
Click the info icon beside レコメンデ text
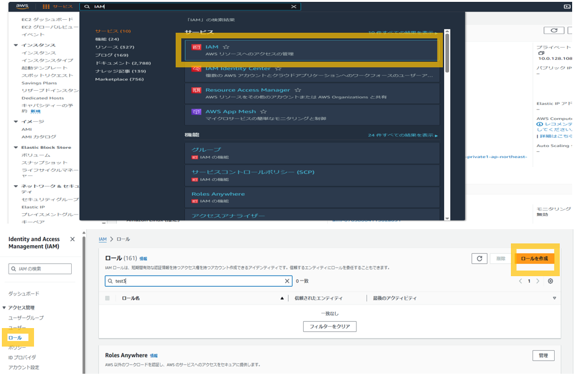tap(539, 124)
